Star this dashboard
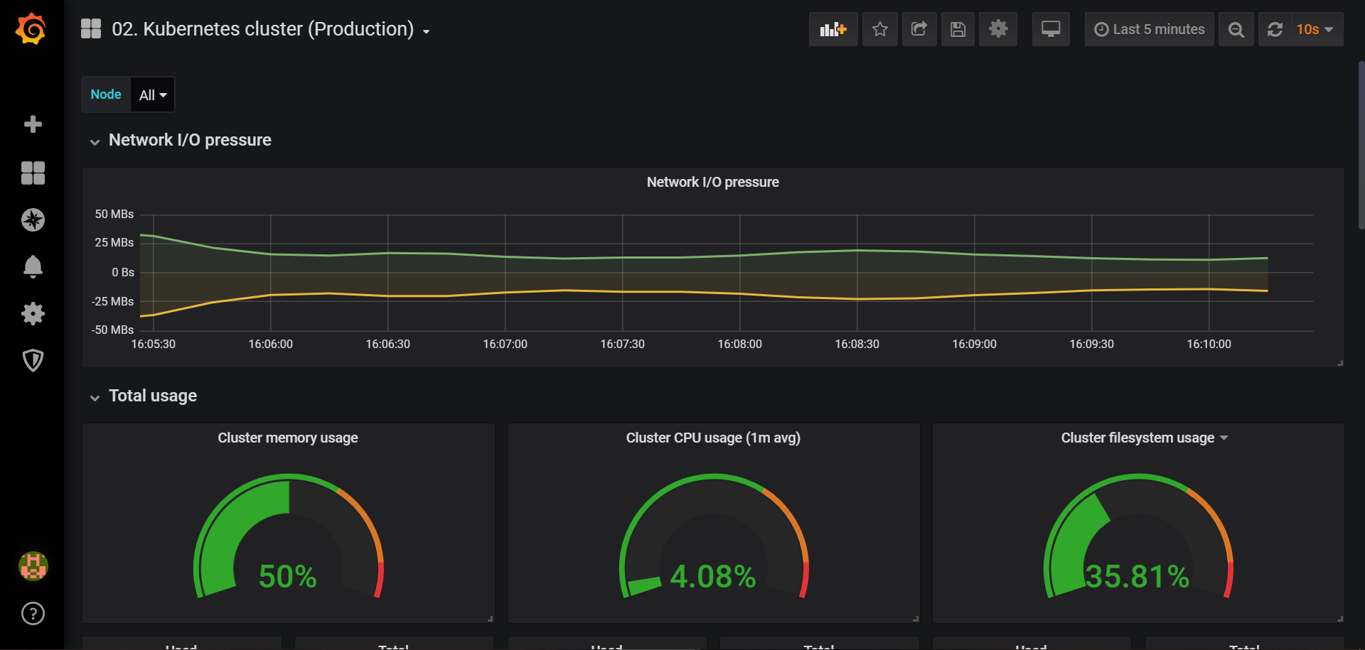This screenshot has height=650, width=1365. click(x=879, y=29)
